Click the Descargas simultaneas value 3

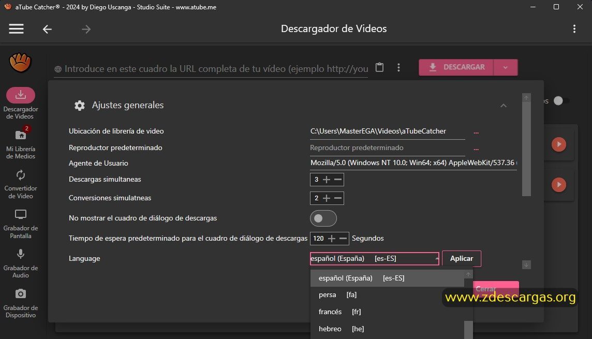pos(316,179)
